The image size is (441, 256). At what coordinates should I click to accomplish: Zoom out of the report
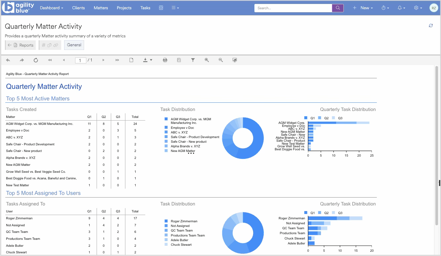(221, 60)
